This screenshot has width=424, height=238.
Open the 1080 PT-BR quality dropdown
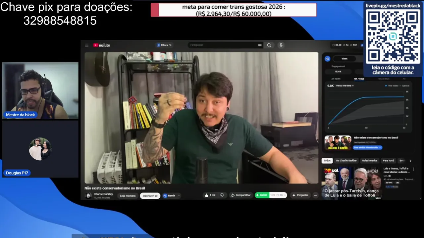[x=278, y=195]
